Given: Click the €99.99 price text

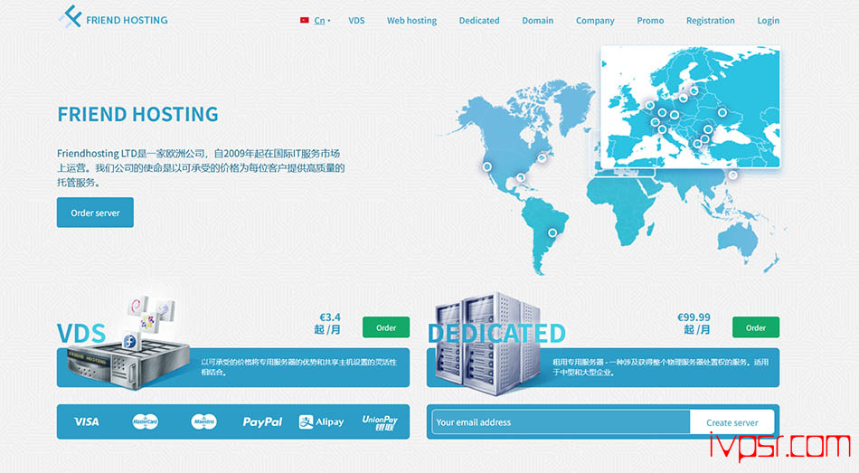Looking at the screenshot, I should coord(694,317).
